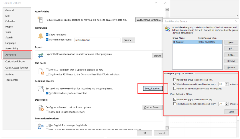Collapse ribbon chevron in background Outlook window
Screen dimensions: 240x139
[237, 16]
